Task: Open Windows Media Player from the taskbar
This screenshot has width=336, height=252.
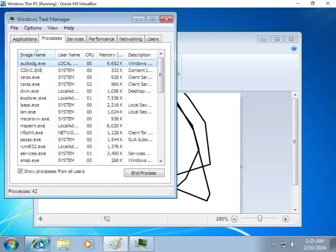Action: point(89,244)
